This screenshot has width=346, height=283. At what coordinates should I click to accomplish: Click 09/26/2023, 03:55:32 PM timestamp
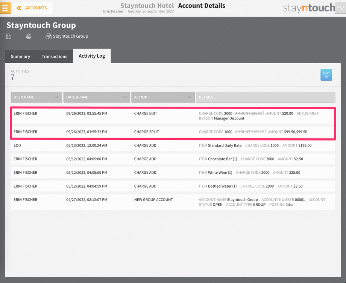(87, 132)
